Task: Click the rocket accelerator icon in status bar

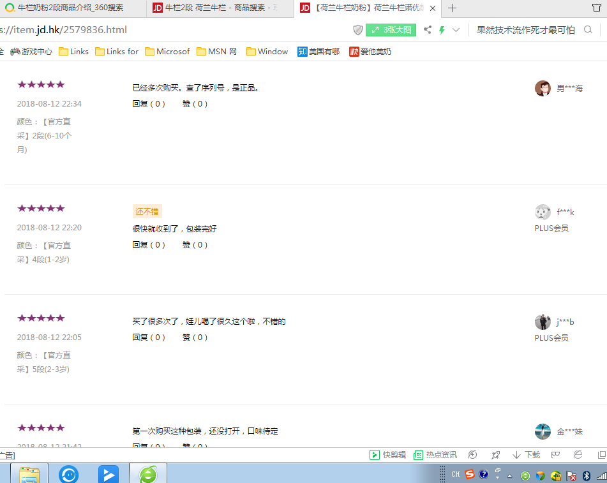Action: 495,455
